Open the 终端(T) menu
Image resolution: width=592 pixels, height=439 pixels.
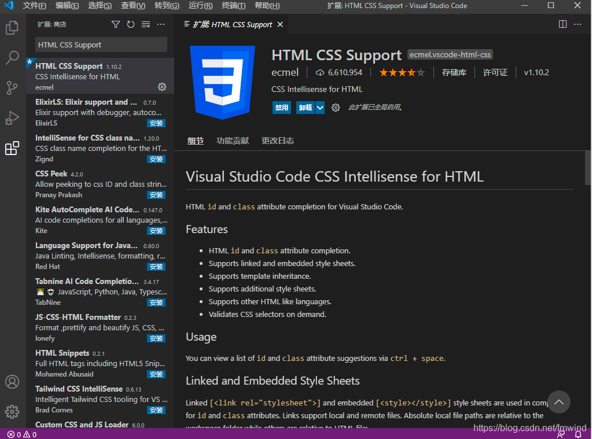[x=233, y=6]
